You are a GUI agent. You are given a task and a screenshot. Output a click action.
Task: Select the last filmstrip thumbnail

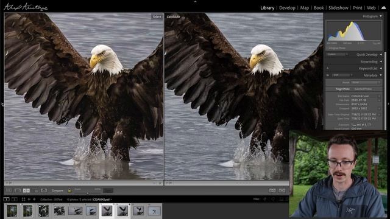click(154, 211)
